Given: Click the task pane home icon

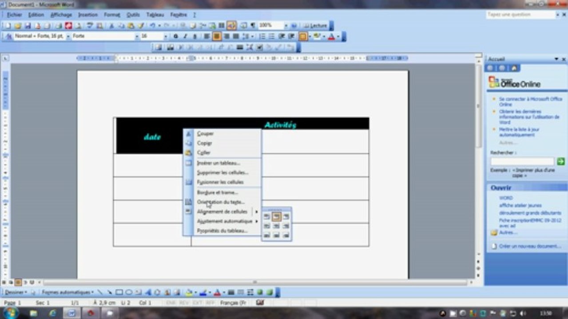Looking at the screenshot, I should pyautogui.click(x=514, y=68).
